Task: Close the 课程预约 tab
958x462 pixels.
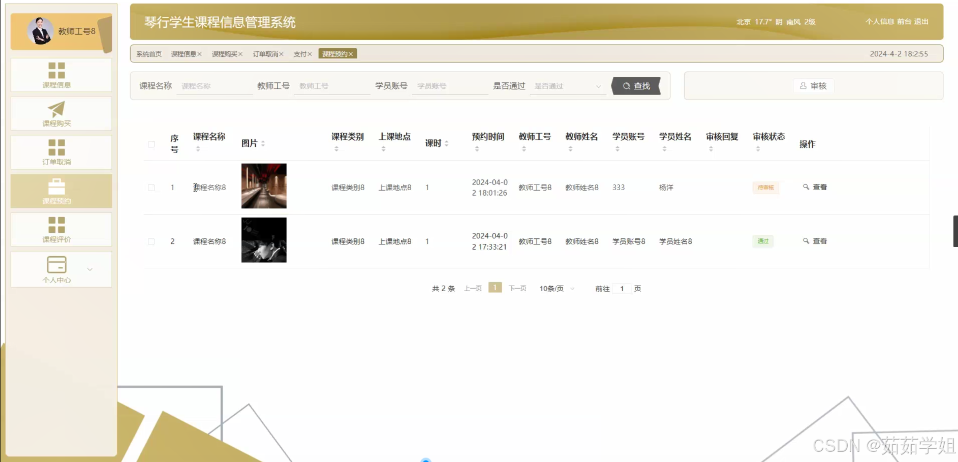Action: (x=351, y=54)
